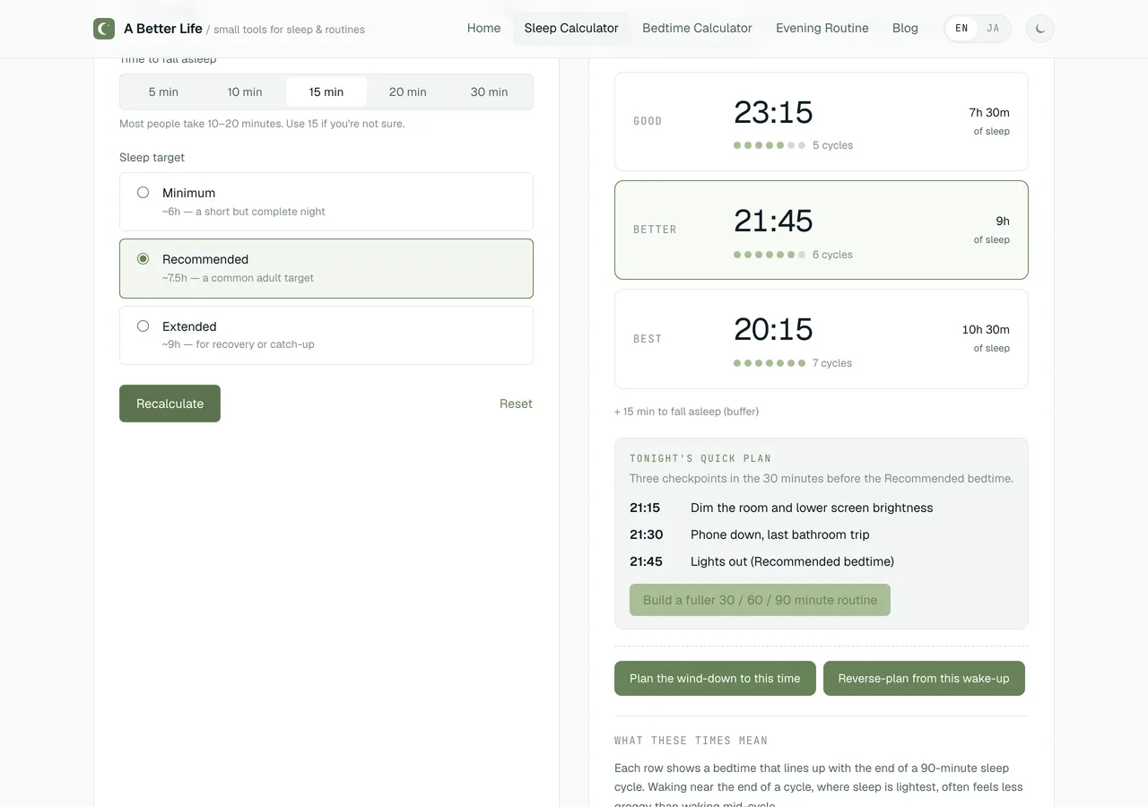1148x807 pixels.
Task: Click Dim the room and lower screen brightness
Action: [x=812, y=508]
